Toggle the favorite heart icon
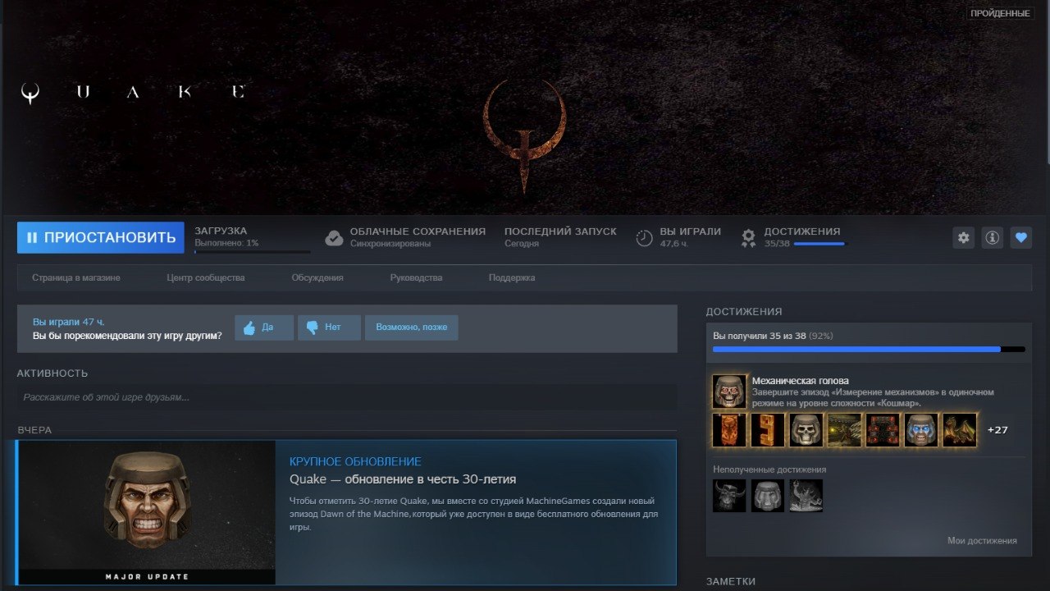Viewport: 1050px width, 591px height. tap(1021, 237)
